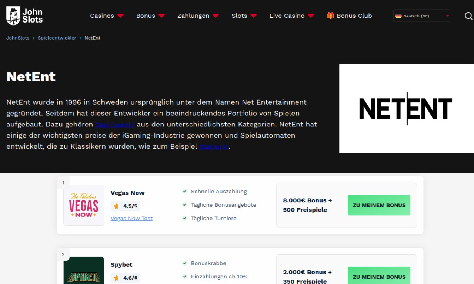
Task: Click the Vegas Now casino name
Action: 127,193
